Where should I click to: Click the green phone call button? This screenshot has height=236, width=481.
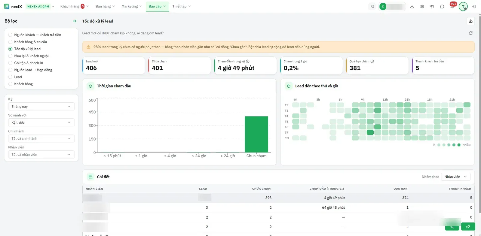pyautogui.click(x=452, y=226)
